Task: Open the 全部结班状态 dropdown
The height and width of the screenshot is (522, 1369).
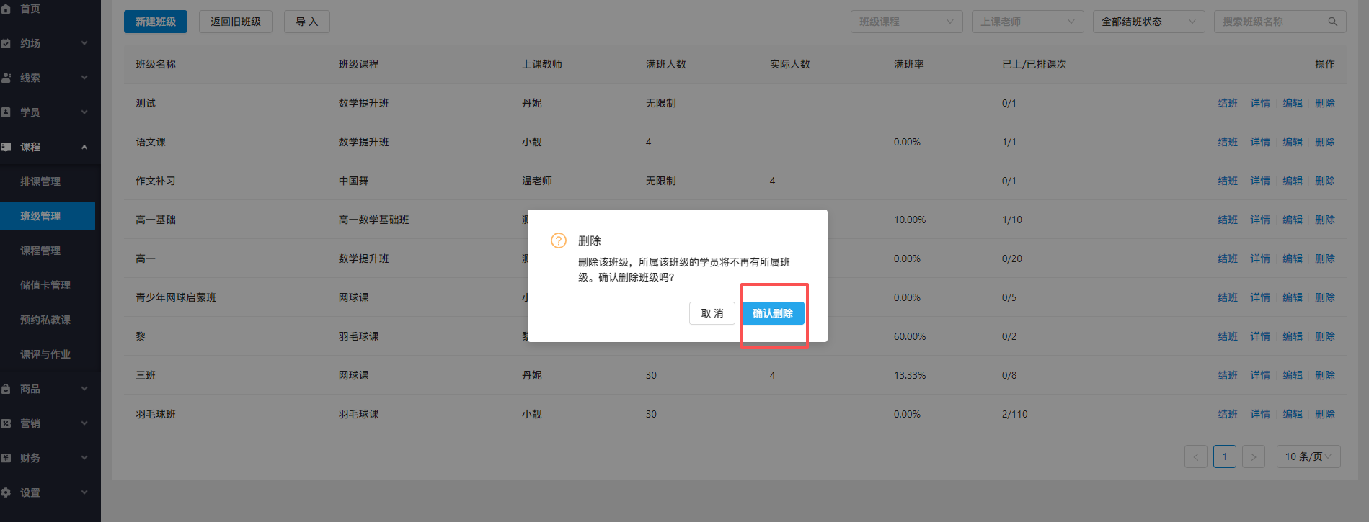Action: [x=1149, y=22]
